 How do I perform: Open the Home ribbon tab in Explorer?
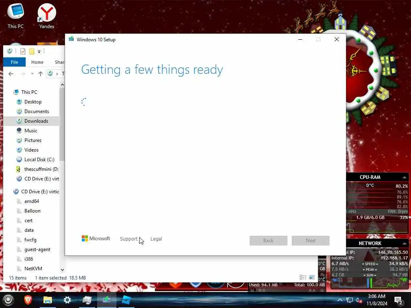tap(37, 62)
